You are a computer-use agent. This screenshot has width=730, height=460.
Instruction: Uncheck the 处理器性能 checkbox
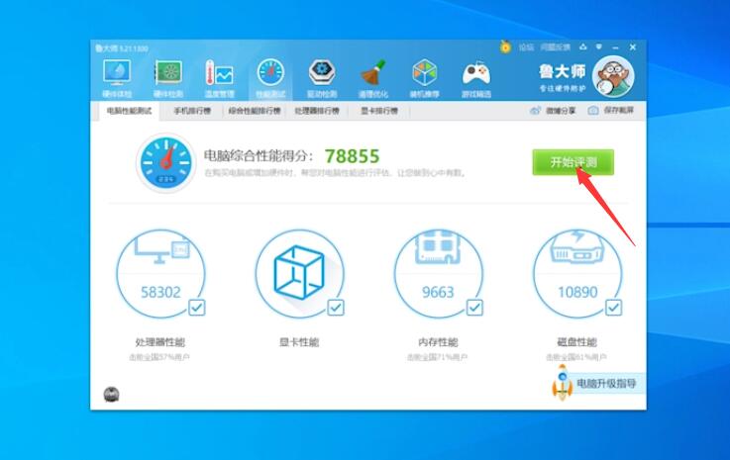(x=197, y=308)
